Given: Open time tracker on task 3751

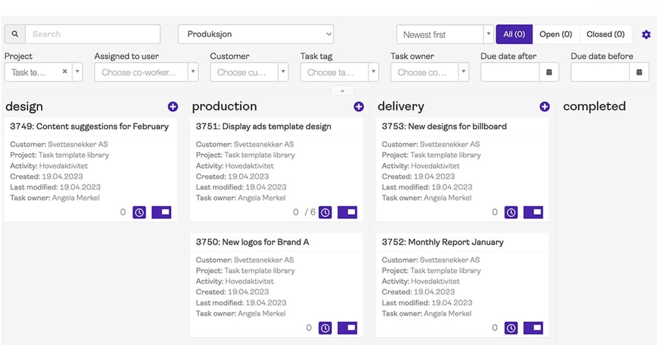Looking at the screenshot, I should tap(325, 212).
